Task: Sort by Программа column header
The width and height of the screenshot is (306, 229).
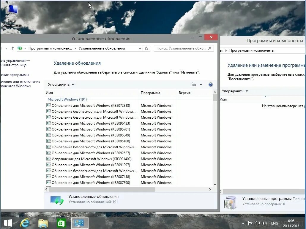Action: (158, 93)
